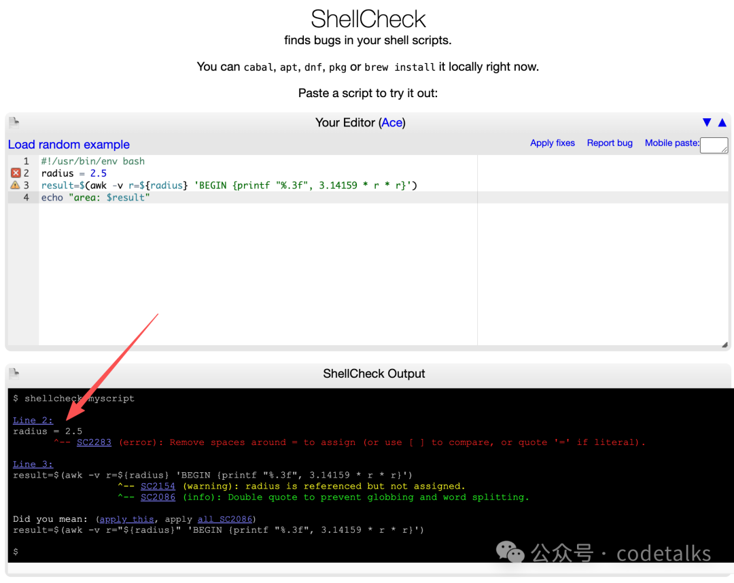734x583 pixels.
Task: Click 'radius is referenced but not assigned' warning
Action: 324,486
